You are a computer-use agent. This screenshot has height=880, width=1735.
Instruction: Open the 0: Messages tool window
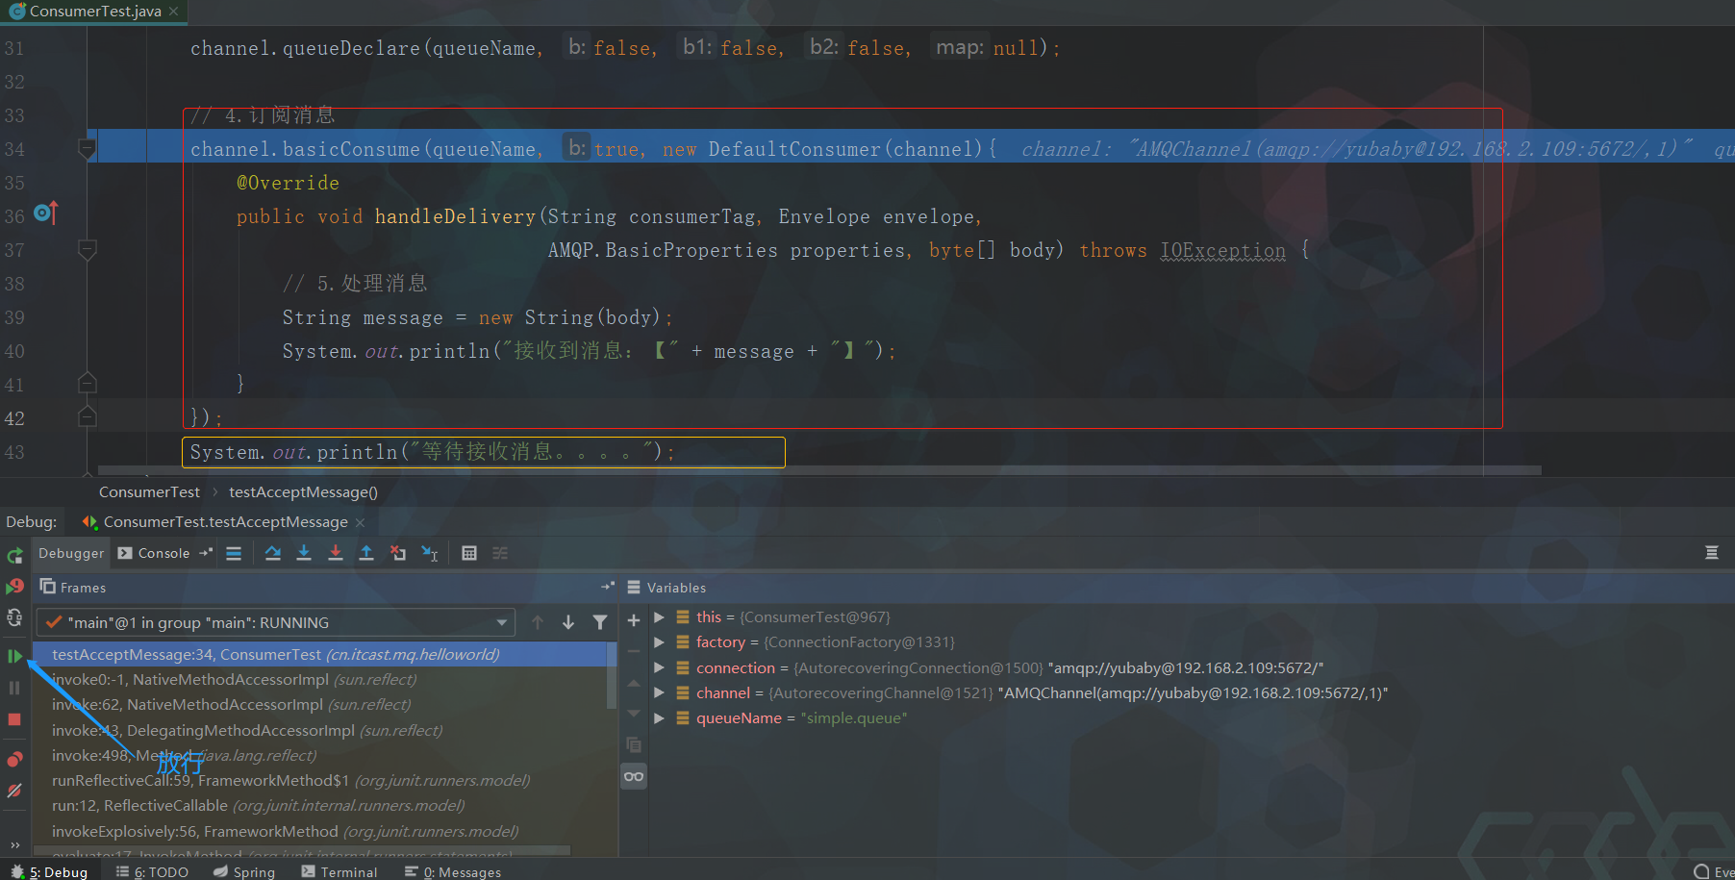click(x=453, y=871)
